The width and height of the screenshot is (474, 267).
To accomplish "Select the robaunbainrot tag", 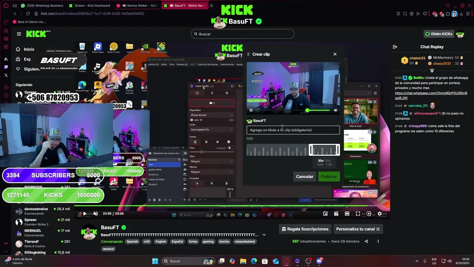I will coord(245,241).
